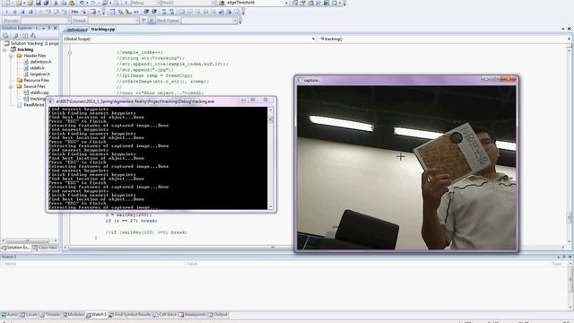
Task: Switch to the Class View tab
Action: click(45, 248)
